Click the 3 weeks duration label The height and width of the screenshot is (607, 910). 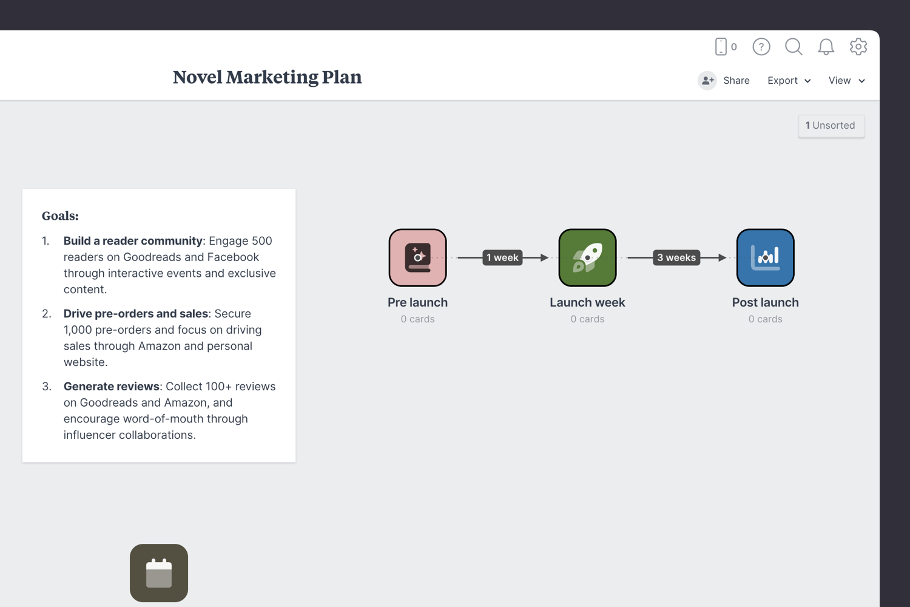tap(676, 257)
